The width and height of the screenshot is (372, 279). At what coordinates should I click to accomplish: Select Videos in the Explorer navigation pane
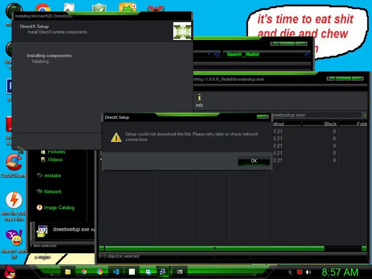pos(55,160)
